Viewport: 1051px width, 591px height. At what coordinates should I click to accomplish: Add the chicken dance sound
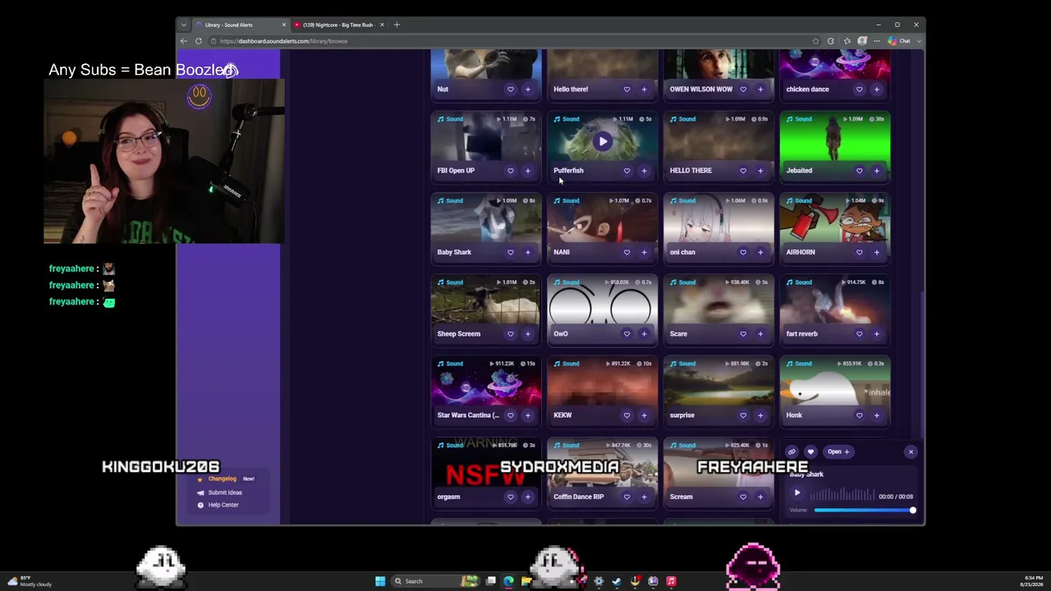(877, 89)
